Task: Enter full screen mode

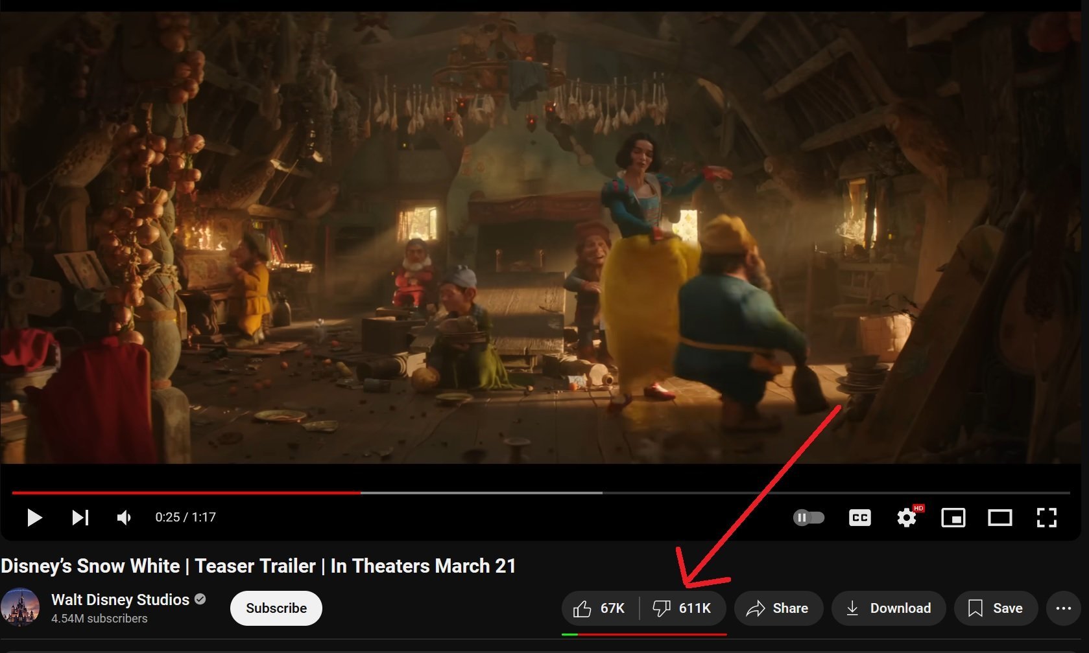Action: pyautogui.click(x=1047, y=518)
